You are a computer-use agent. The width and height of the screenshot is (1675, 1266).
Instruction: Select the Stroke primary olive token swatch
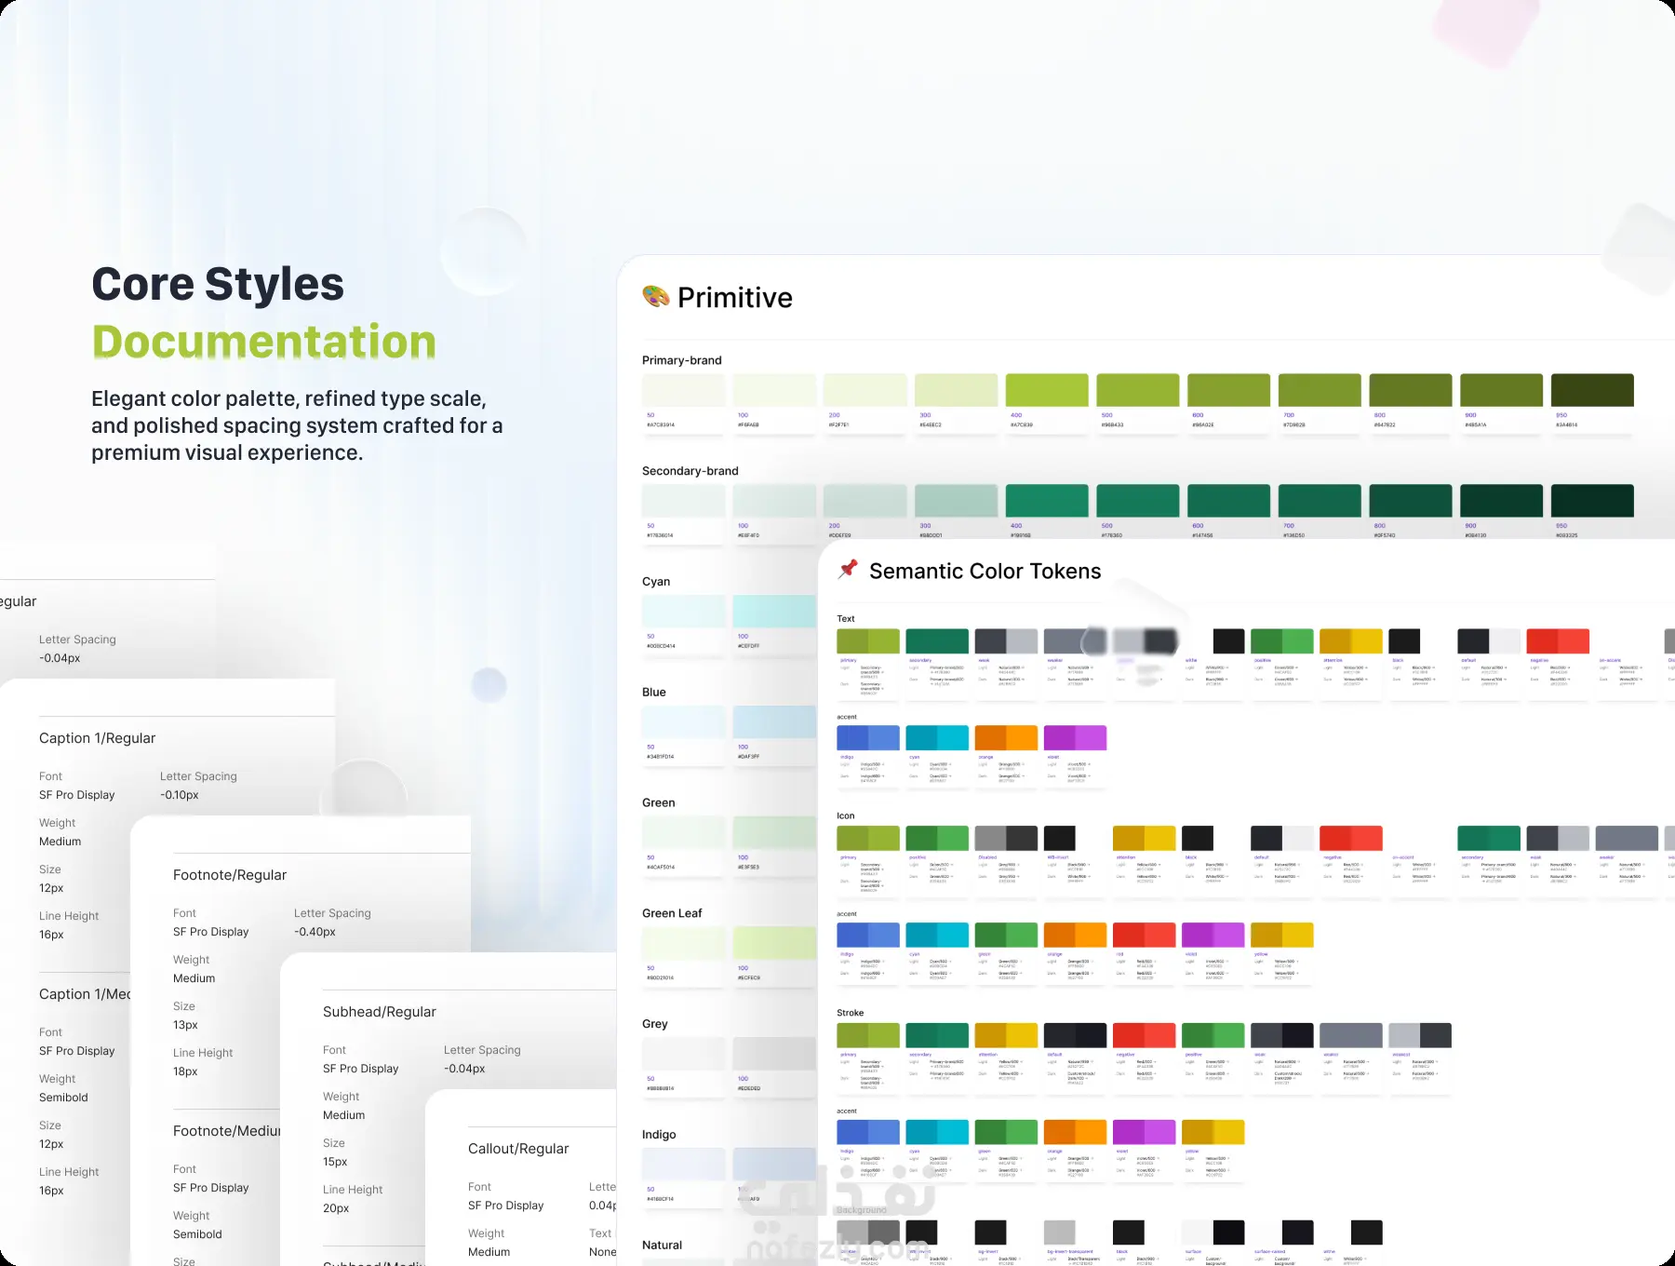coord(868,1035)
